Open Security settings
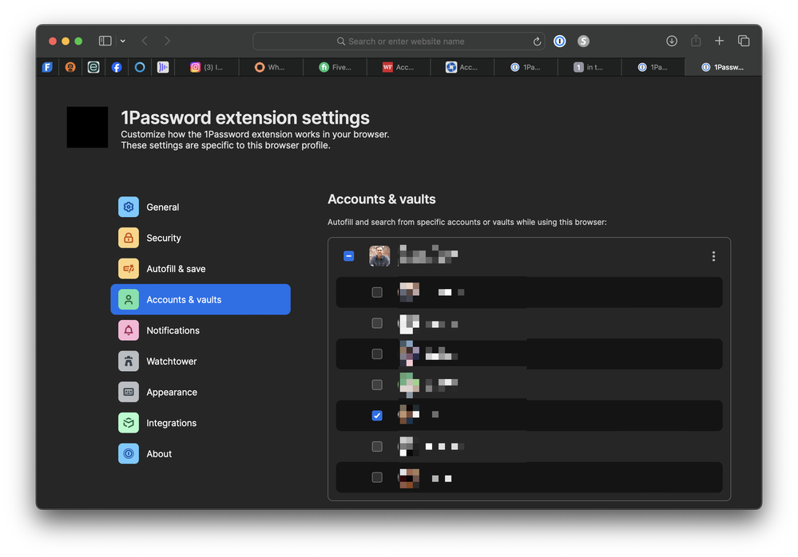 200,238
